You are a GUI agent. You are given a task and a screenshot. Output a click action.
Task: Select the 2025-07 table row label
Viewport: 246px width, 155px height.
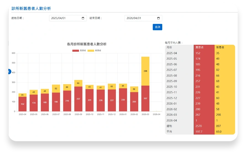click(x=172, y=70)
